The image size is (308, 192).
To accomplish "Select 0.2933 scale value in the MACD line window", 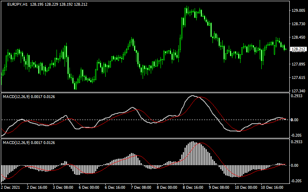I will click(297, 96).
